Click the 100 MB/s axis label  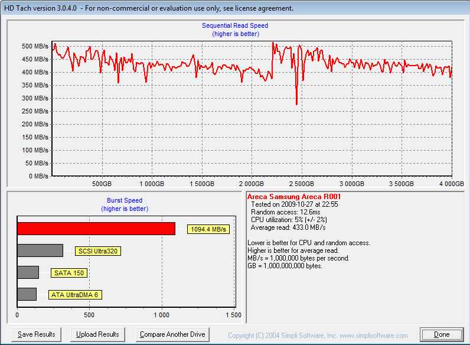(35, 150)
